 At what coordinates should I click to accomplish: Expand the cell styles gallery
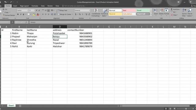[151, 15]
